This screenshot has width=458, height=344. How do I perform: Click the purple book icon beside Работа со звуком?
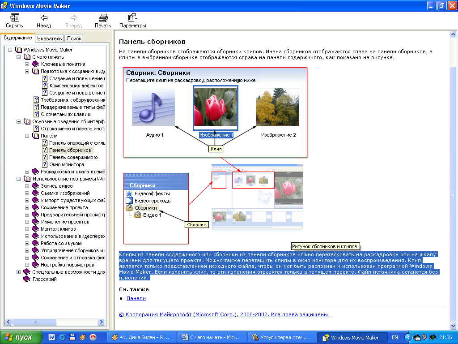pos(35,243)
